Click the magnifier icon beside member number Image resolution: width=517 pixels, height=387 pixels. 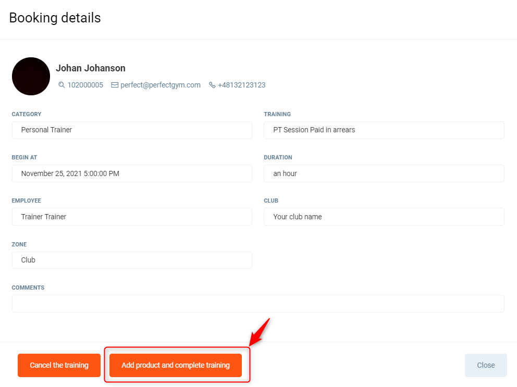click(61, 85)
